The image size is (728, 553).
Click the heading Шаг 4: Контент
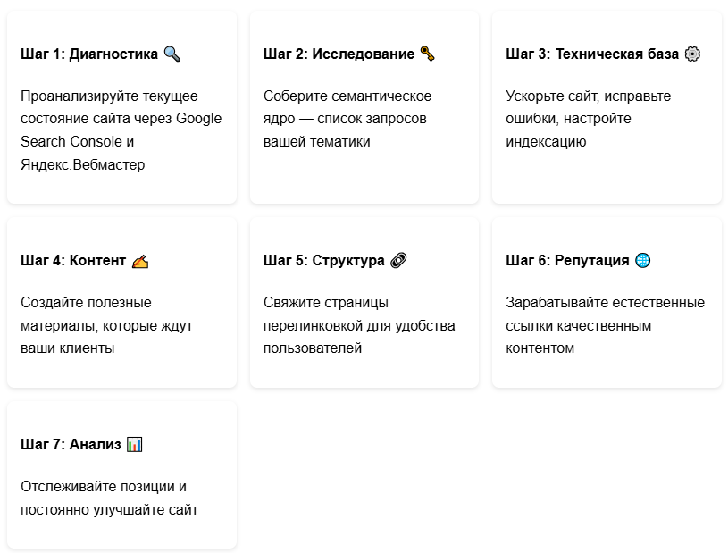pos(73,260)
